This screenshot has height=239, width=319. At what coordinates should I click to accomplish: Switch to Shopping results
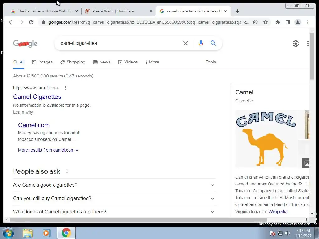(73, 62)
